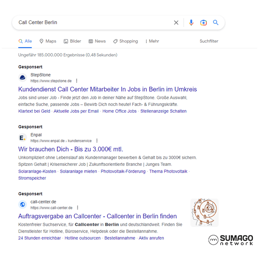Switch to the Shopping tab

(126, 41)
